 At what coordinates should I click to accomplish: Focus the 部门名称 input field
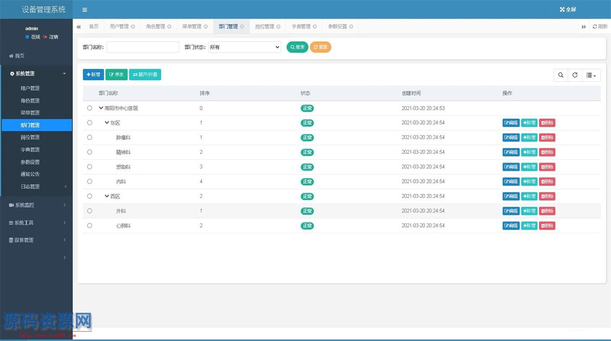point(143,47)
